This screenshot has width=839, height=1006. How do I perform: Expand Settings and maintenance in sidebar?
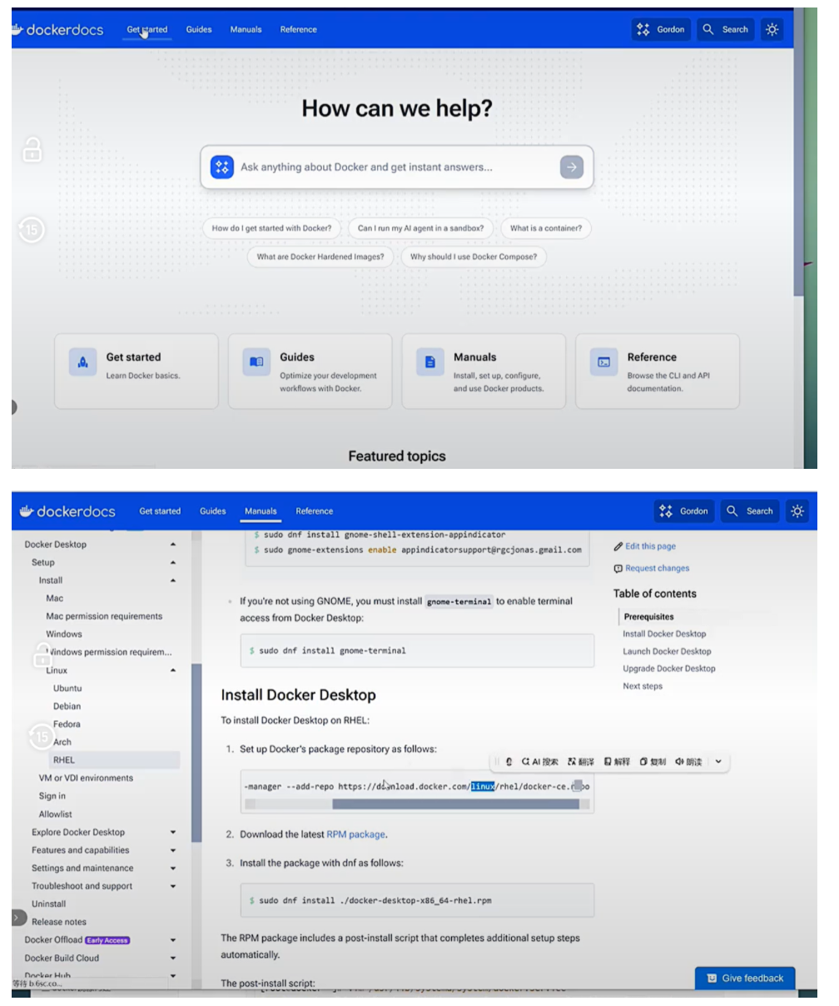click(173, 868)
